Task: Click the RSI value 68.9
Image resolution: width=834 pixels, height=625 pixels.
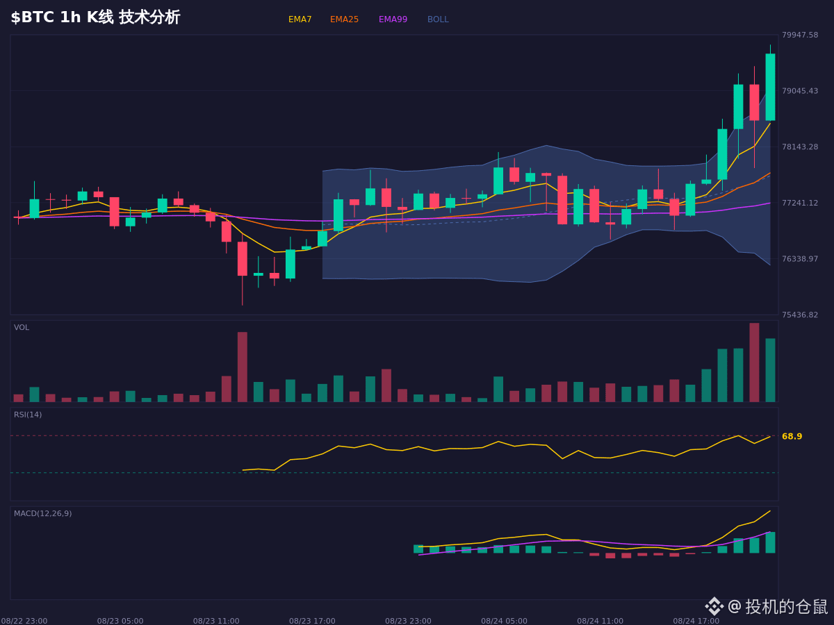Action: (x=792, y=436)
